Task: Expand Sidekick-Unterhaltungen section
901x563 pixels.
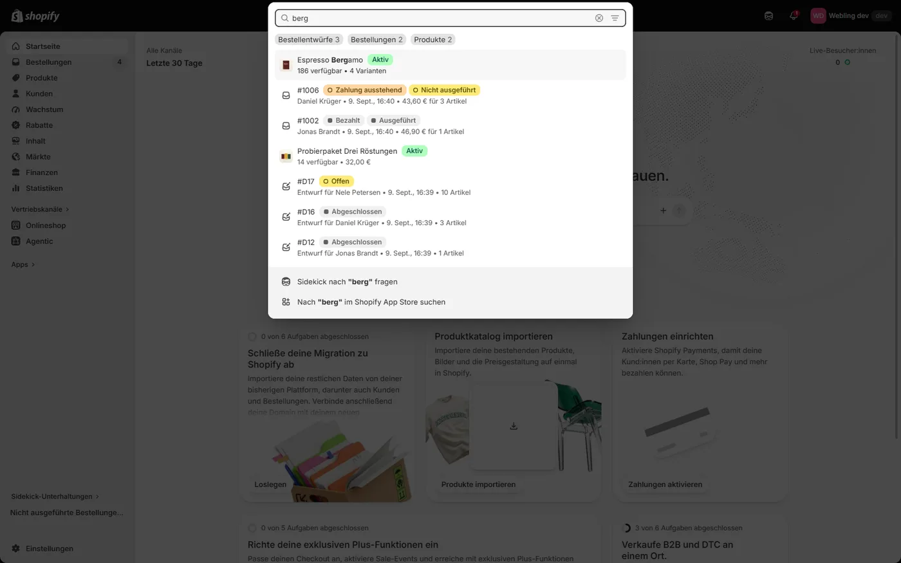Action: (x=55, y=497)
